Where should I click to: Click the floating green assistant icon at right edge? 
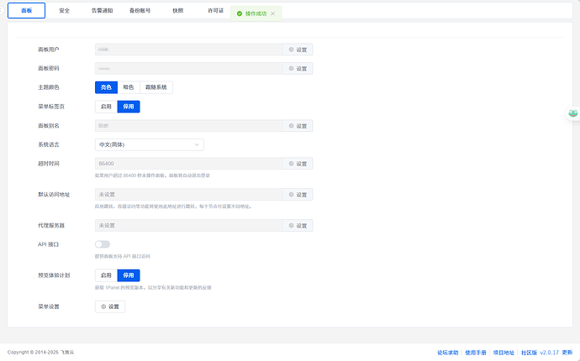click(x=573, y=113)
